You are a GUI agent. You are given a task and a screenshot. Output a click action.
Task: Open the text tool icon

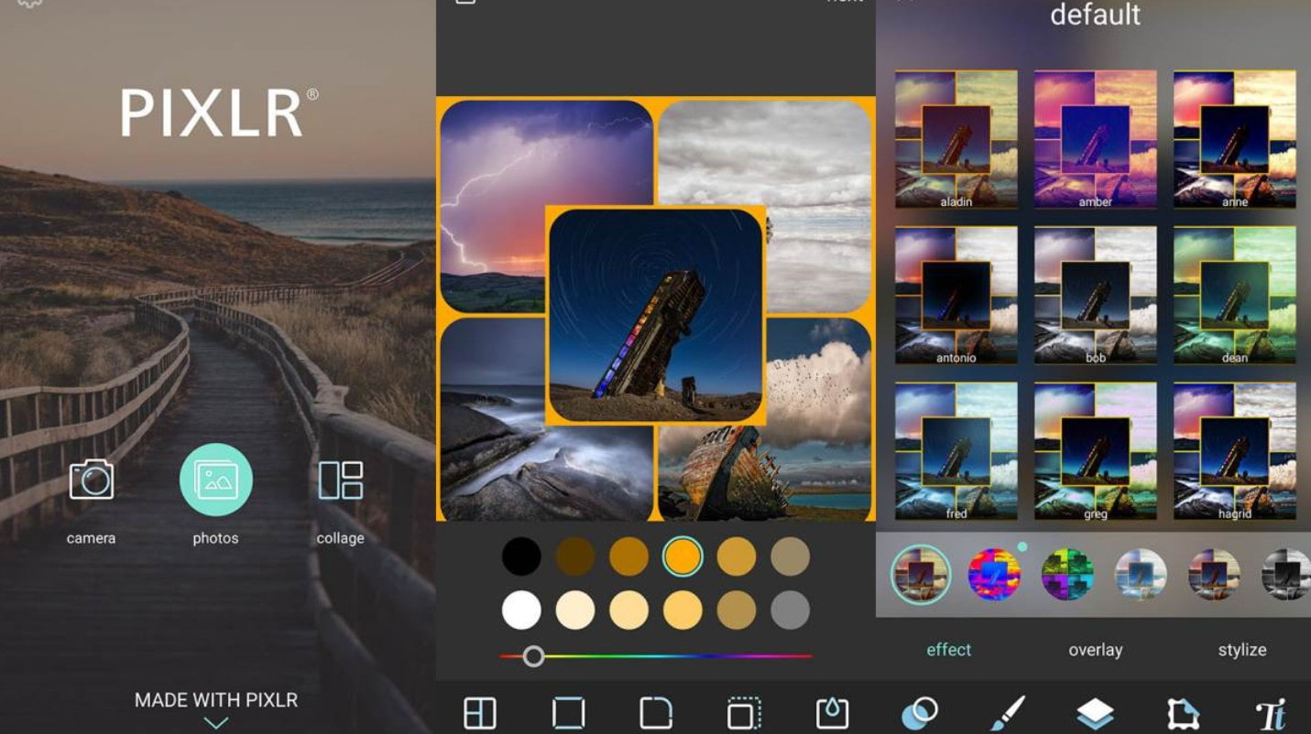[1271, 714]
